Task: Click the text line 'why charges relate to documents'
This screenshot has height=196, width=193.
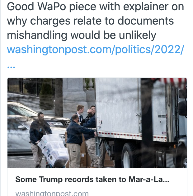Action: coord(90,21)
